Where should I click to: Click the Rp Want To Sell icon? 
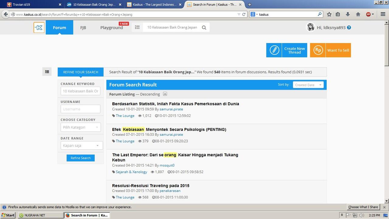tap(318, 50)
